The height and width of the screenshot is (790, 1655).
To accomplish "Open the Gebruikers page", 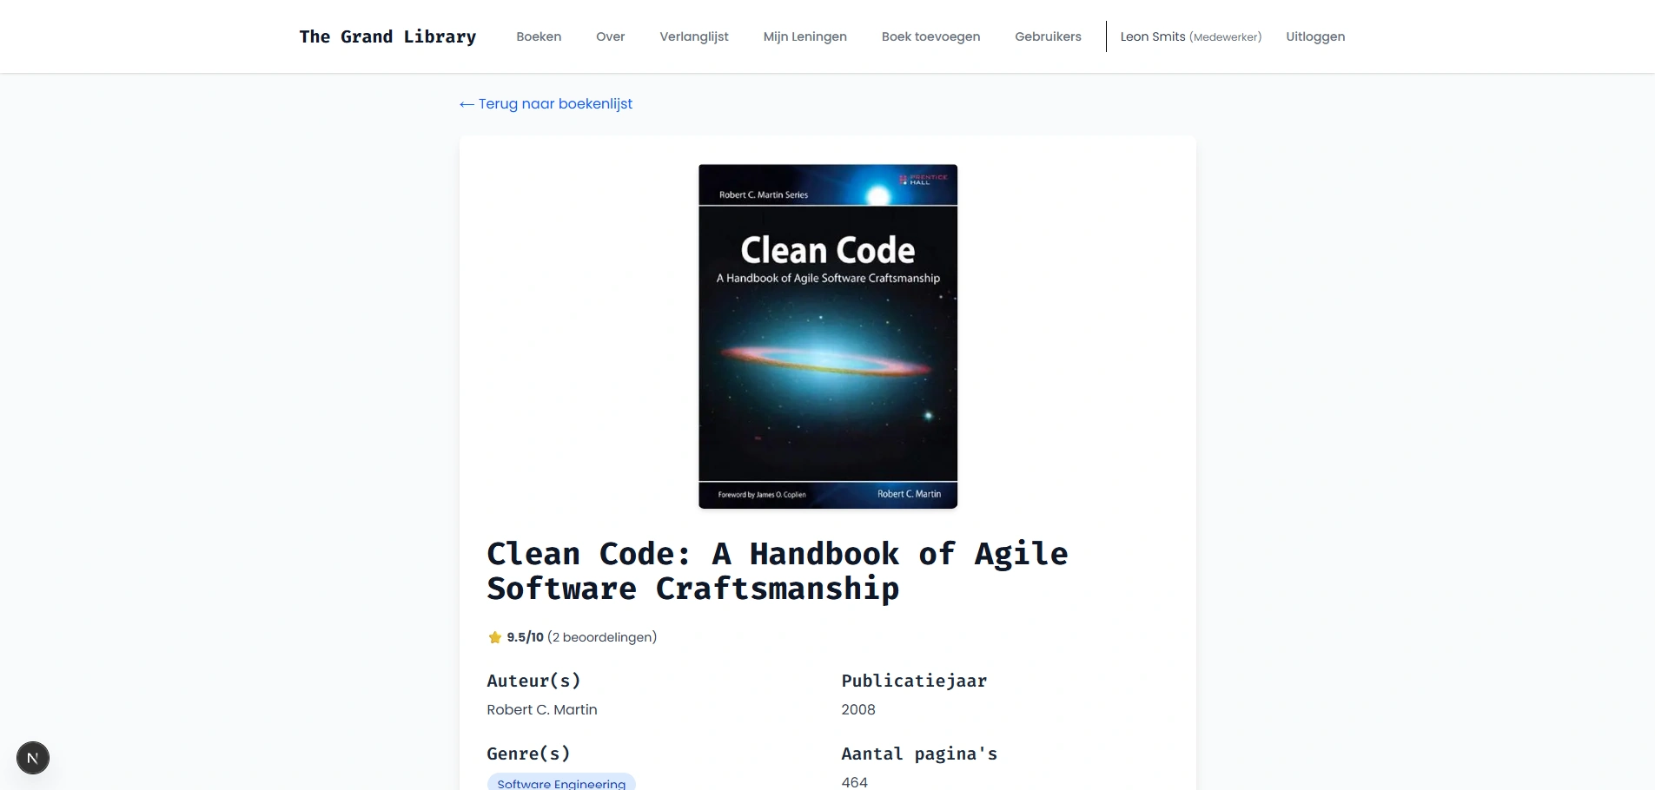I will coord(1048,36).
